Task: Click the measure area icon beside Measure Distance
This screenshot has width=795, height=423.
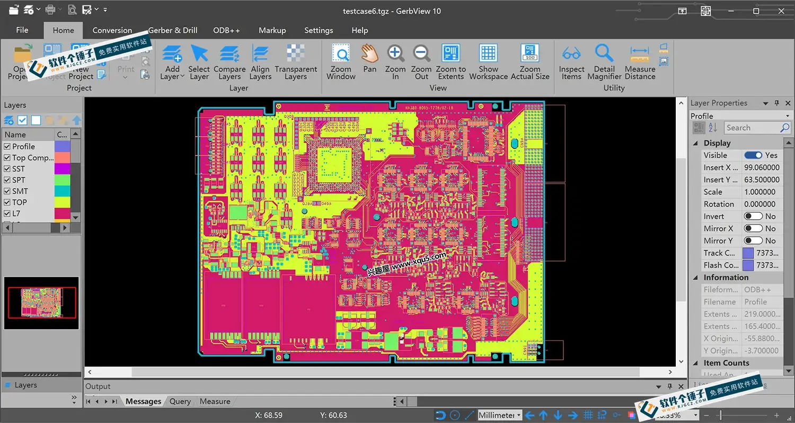Action: click(x=664, y=48)
